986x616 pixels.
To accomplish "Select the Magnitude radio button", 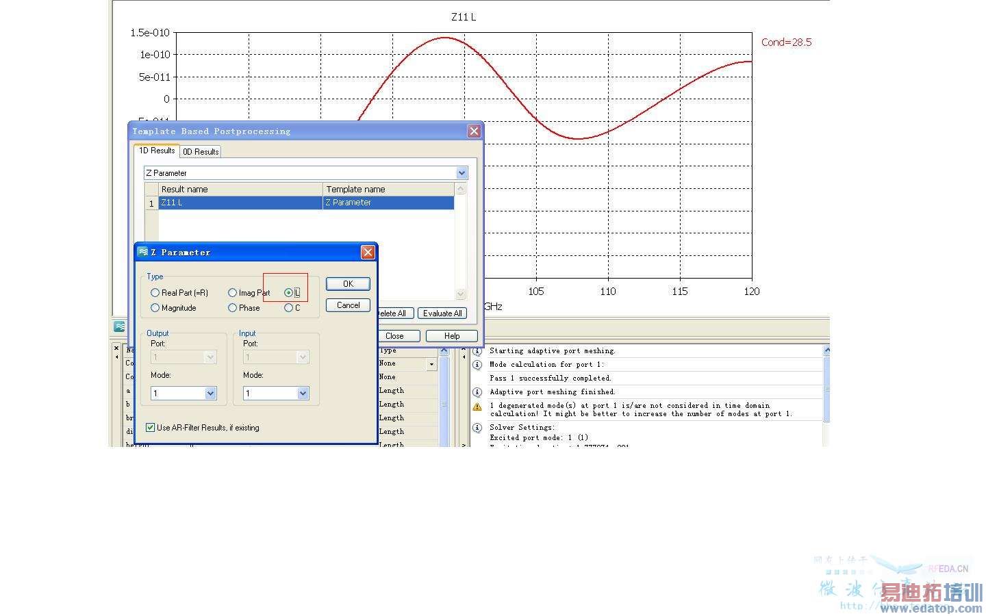I will (155, 308).
